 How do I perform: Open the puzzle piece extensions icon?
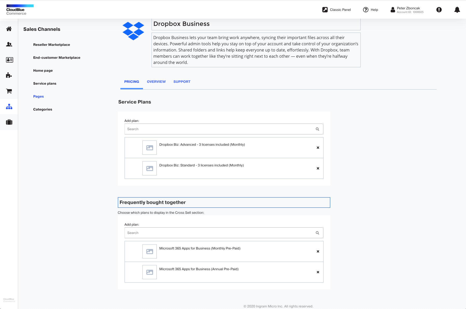pos(9,75)
